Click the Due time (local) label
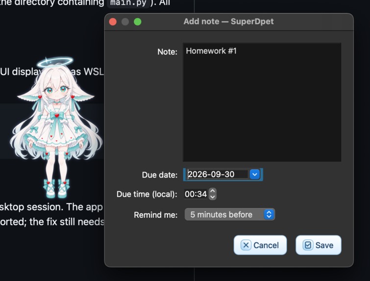This screenshot has height=281, width=370. pyautogui.click(x=147, y=194)
